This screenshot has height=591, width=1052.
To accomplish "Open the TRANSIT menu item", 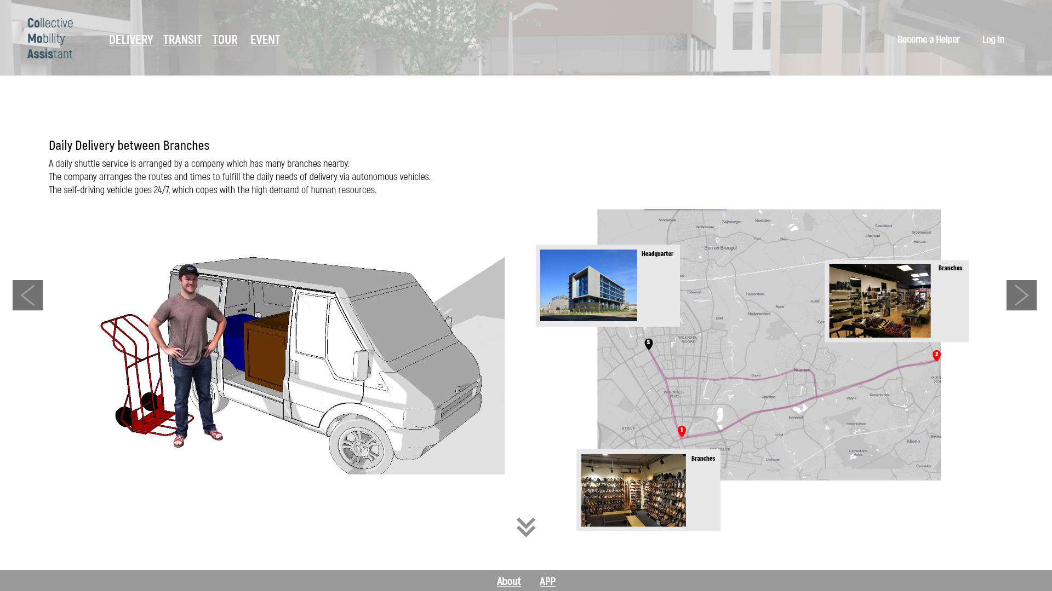I will (x=182, y=39).
